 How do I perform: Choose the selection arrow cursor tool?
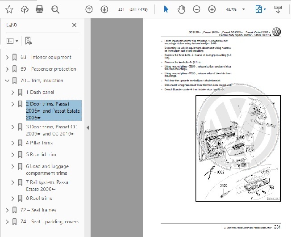click(x=166, y=9)
